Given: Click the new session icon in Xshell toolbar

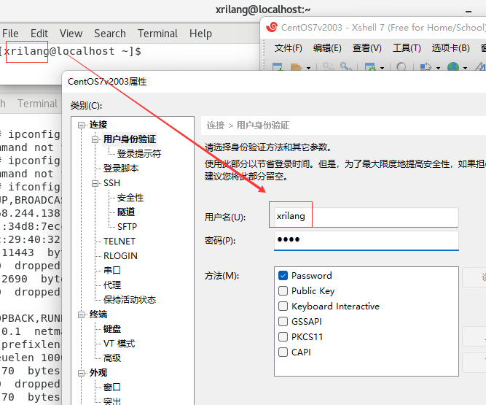Looking at the screenshot, I should pos(278,66).
